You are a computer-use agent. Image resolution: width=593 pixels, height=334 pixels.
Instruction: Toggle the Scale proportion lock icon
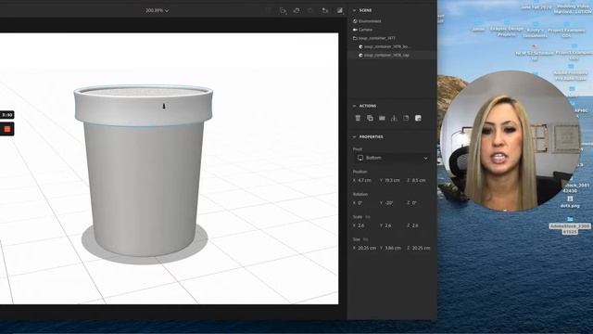(368, 217)
